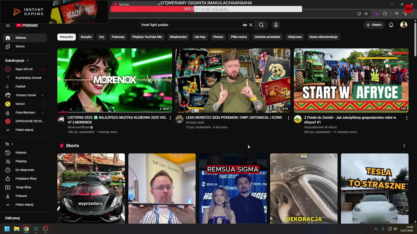Open the REMSUA SIGMA short
The width and height of the screenshot is (417, 234).
(233, 188)
